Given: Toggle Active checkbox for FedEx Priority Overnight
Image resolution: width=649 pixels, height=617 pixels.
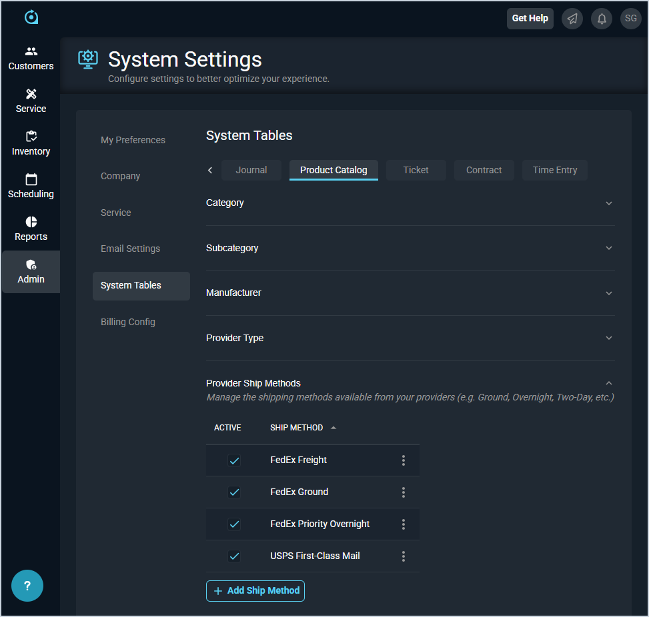Looking at the screenshot, I should point(234,524).
